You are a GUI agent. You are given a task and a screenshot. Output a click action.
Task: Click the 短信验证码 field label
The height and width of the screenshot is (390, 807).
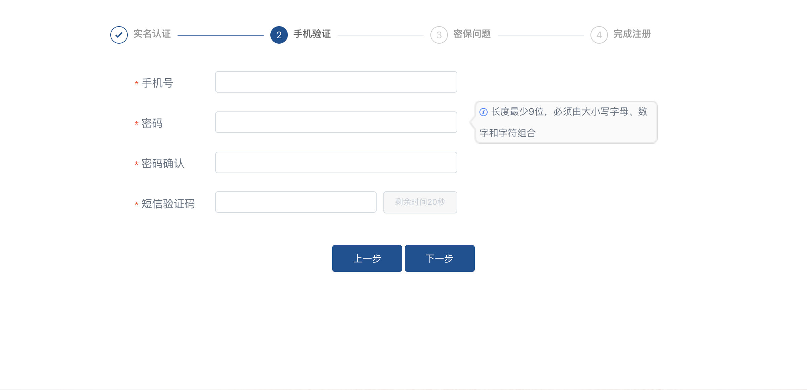[168, 204]
